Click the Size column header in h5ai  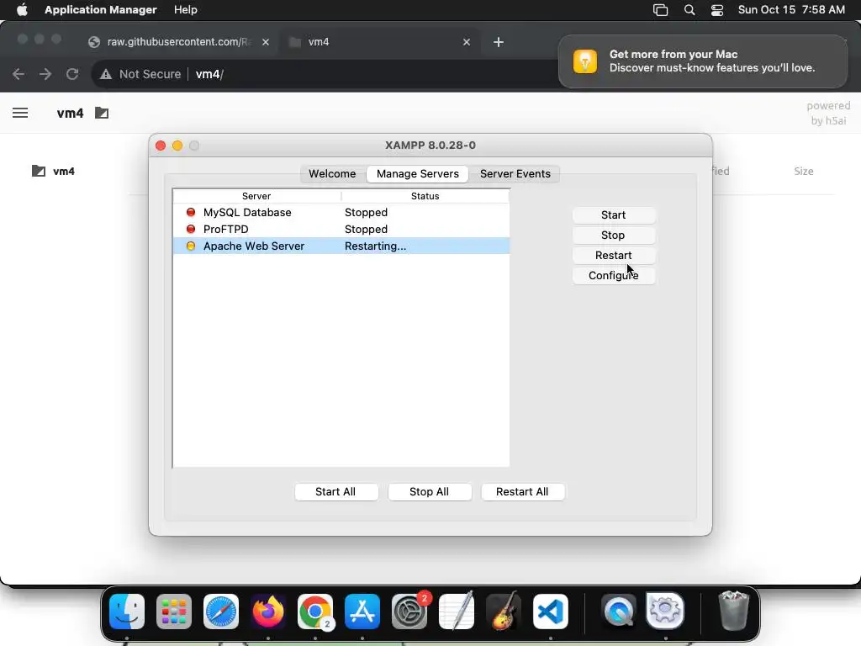(x=803, y=172)
